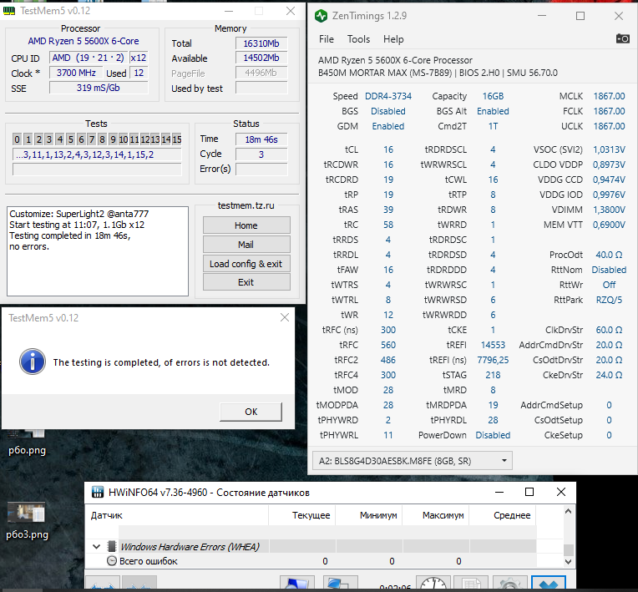Click the RttPark value RZQ/5

pyautogui.click(x=609, y=300)
